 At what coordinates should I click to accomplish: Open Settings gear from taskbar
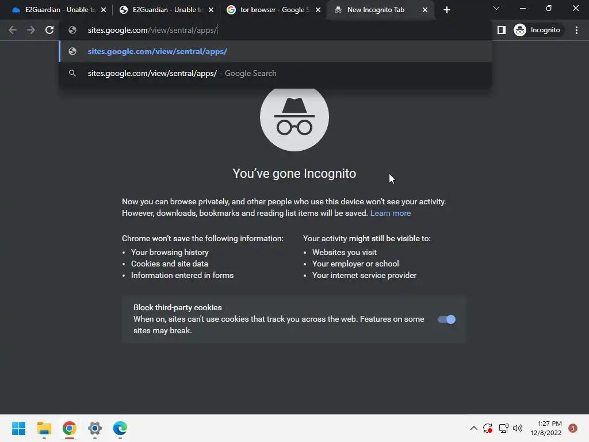(95, 428)
